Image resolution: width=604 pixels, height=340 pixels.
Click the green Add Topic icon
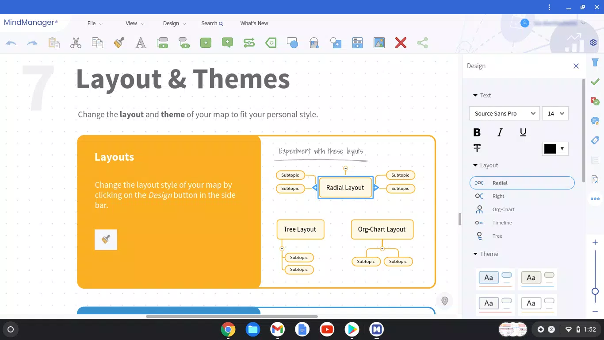tap(206, 43)
